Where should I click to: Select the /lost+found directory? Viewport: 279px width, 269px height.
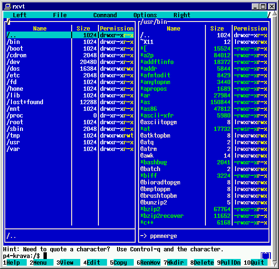(70, 102)
